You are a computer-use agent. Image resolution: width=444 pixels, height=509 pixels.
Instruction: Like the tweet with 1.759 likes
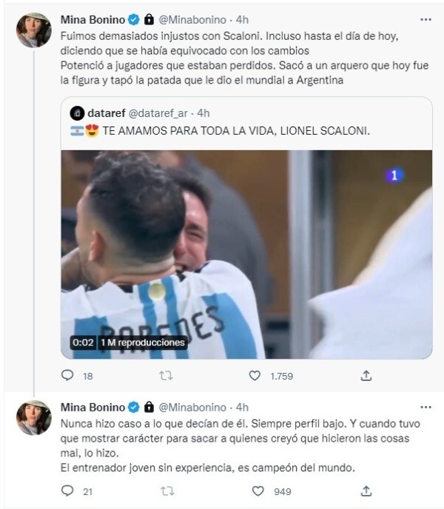pos(255,376)
